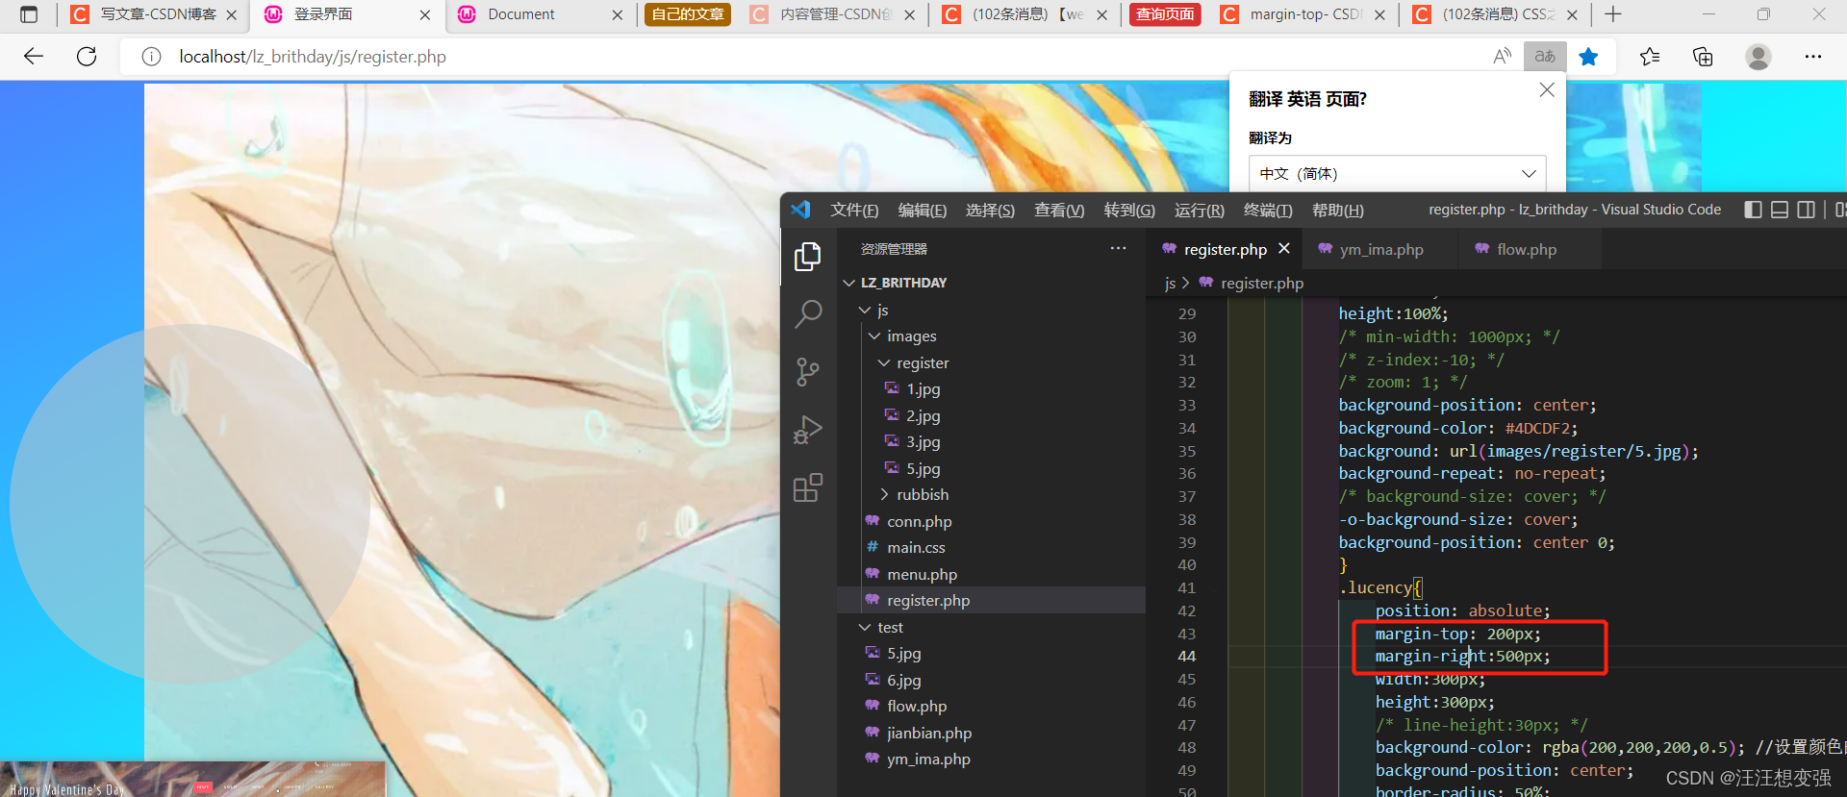Open a new browser tab
Image resolution: width=1847 pixels, height=797 pixels.
(1613, 14)
